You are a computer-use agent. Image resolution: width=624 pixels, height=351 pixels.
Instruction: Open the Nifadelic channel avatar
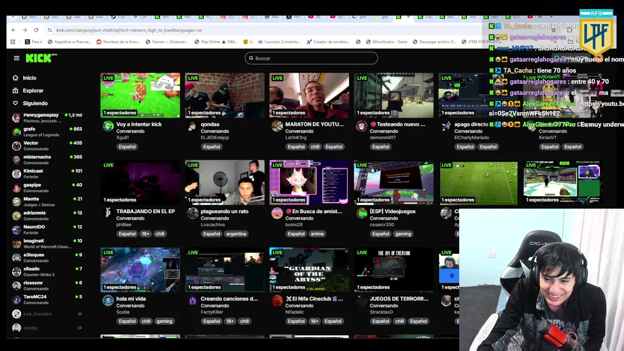tap(277, 301)
